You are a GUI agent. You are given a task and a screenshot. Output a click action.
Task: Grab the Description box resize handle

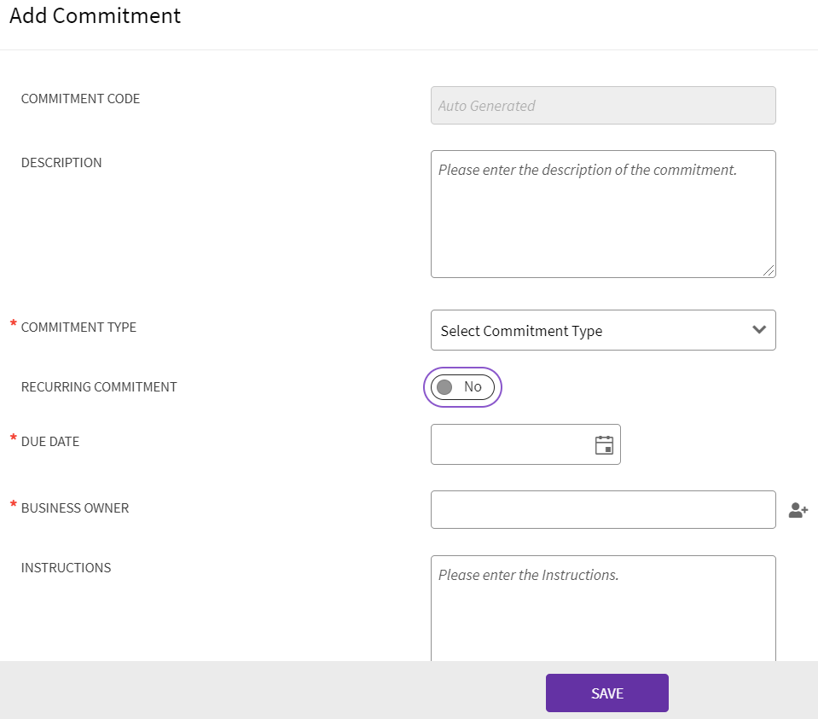pos(769,270)
